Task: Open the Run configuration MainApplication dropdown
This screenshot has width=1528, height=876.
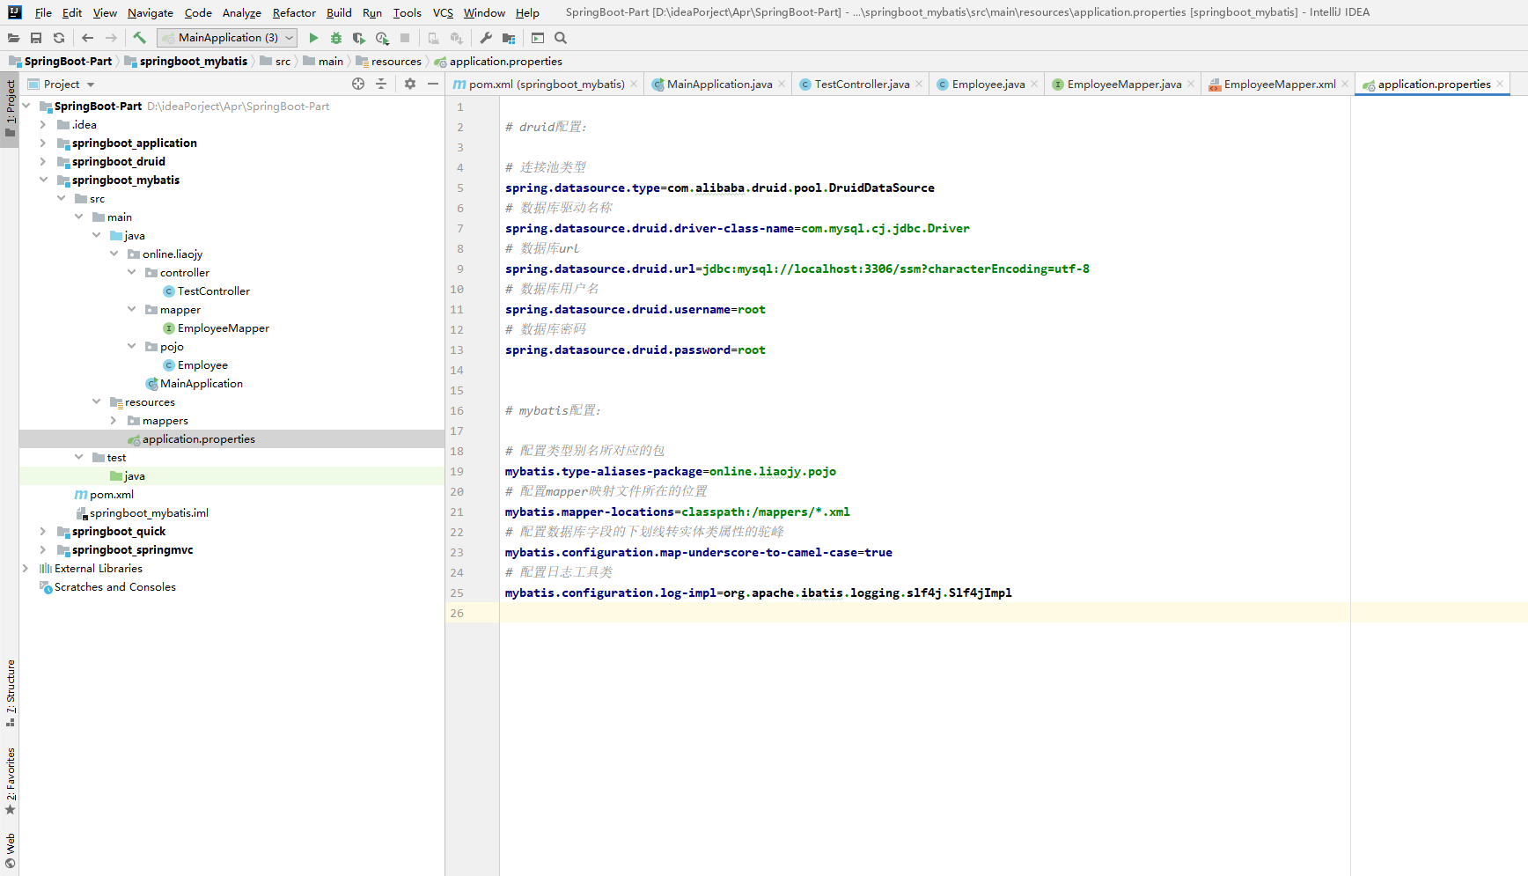Action: click(x=227, y=38)
